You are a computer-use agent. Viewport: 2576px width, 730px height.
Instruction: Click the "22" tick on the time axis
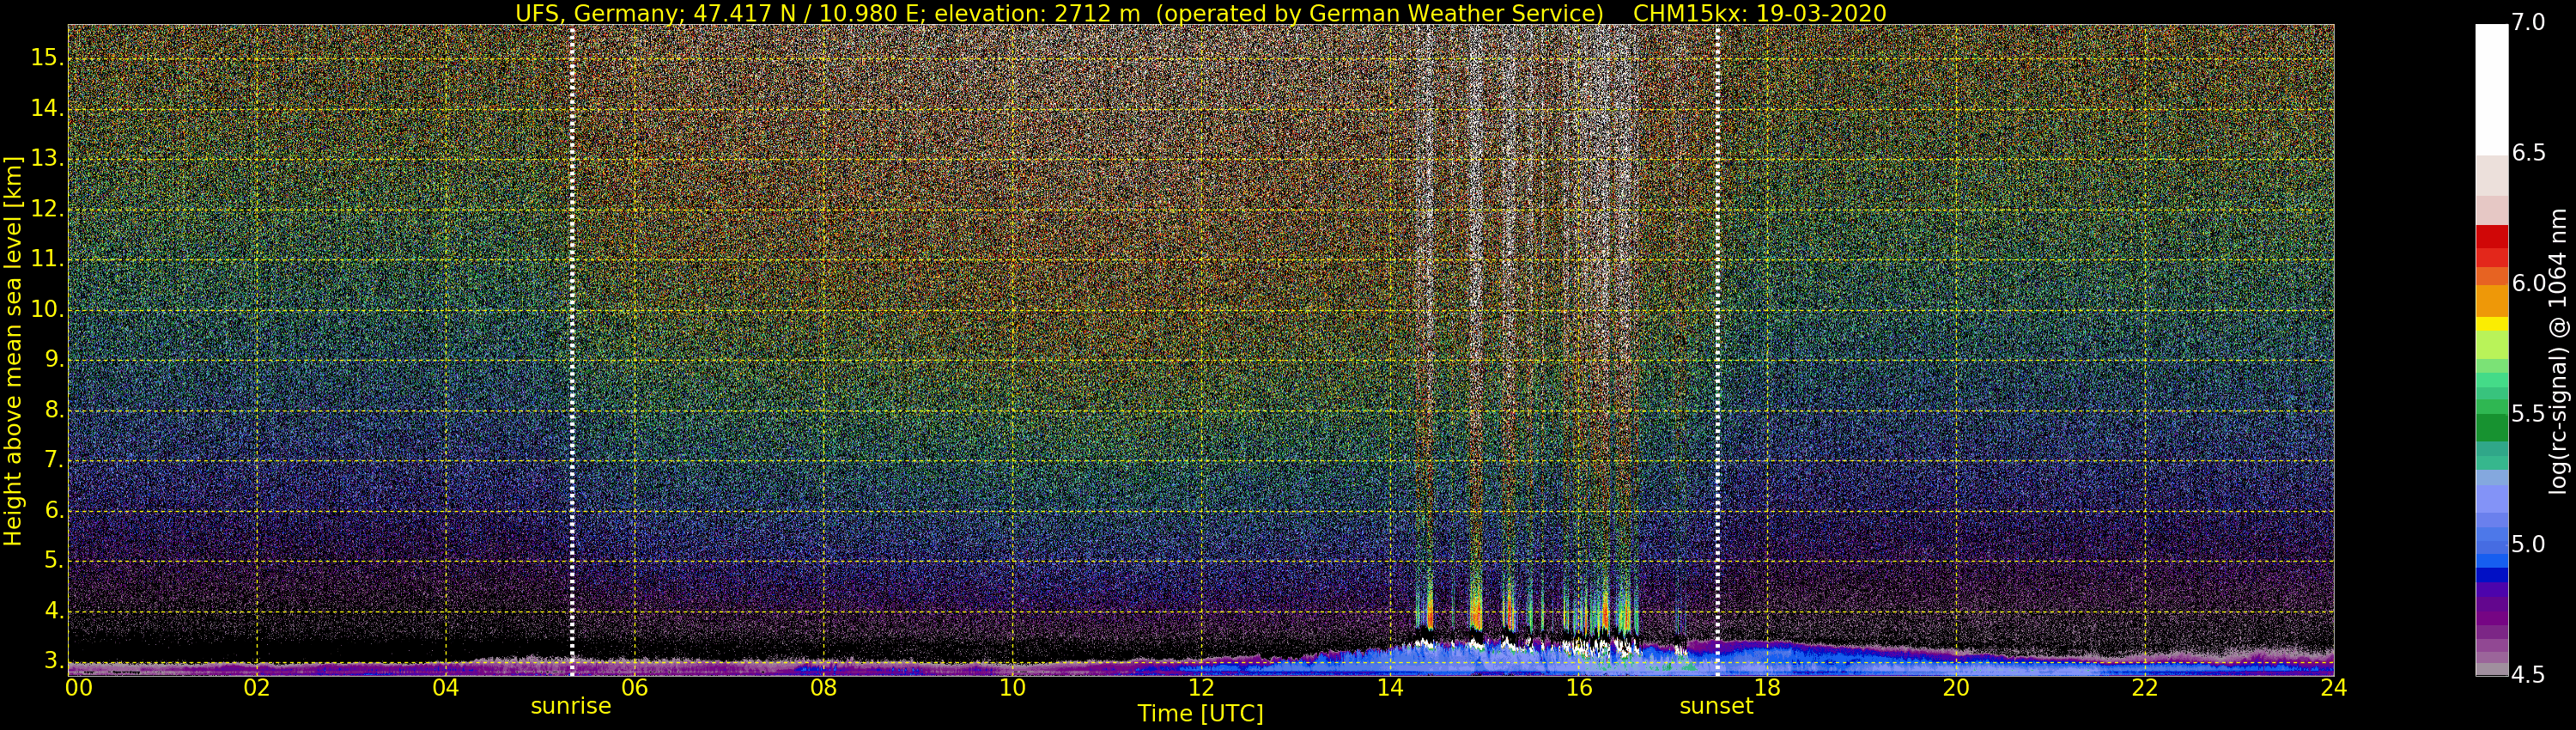tap(2145, 688)
